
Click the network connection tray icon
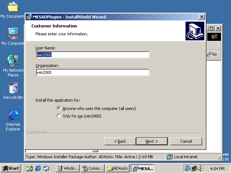click(194, 168)
